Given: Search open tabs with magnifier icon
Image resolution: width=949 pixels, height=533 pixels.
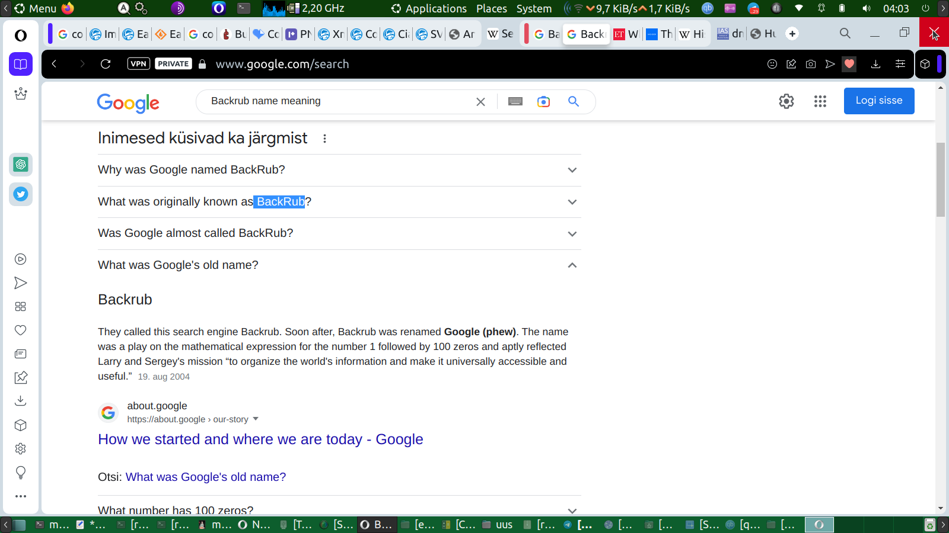Looking at the screenshot, I should [x=845, y=34].
